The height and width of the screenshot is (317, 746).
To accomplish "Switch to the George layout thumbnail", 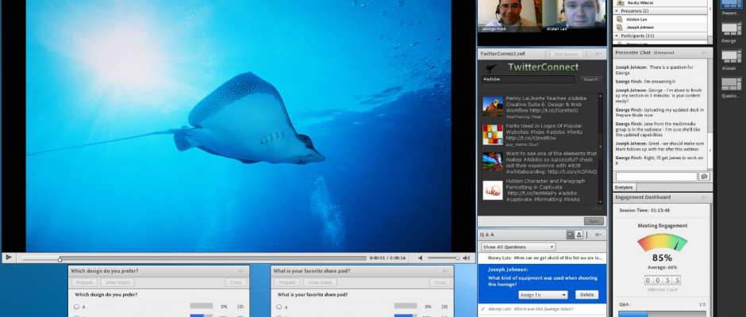I will (729, 30).
